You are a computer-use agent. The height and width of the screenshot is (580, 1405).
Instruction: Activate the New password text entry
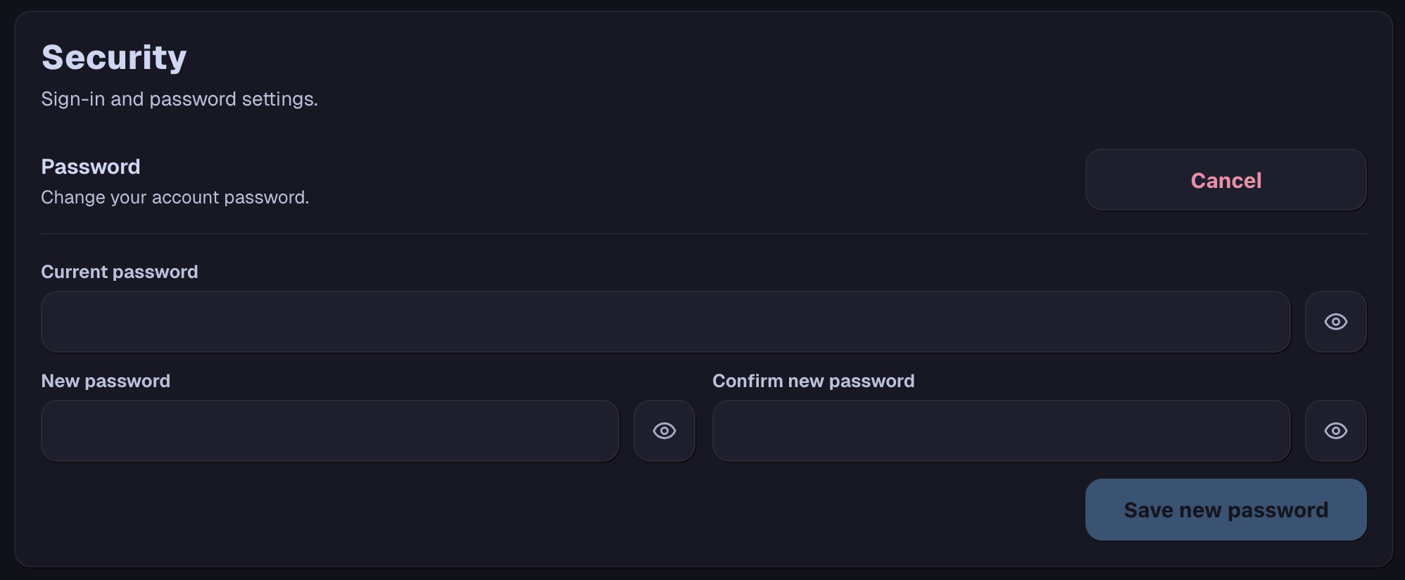click(329, 430)
